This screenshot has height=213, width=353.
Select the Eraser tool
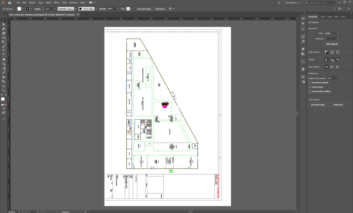click(4, 60)
